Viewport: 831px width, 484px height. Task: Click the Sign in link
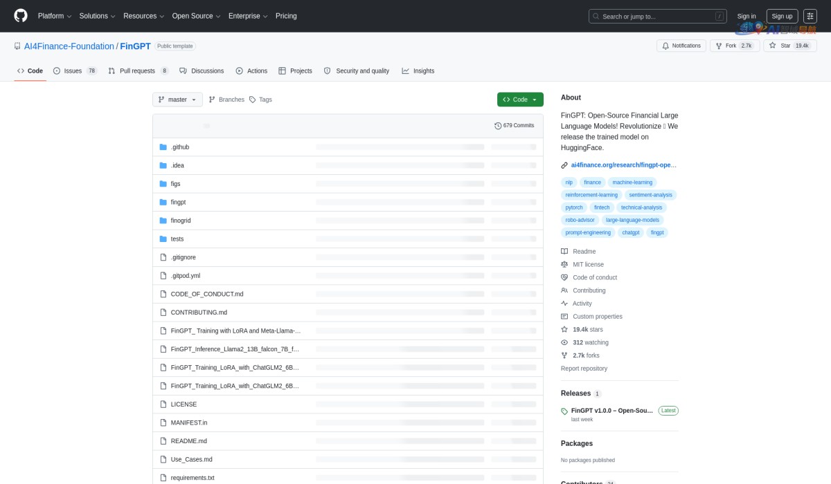(747, 16)
